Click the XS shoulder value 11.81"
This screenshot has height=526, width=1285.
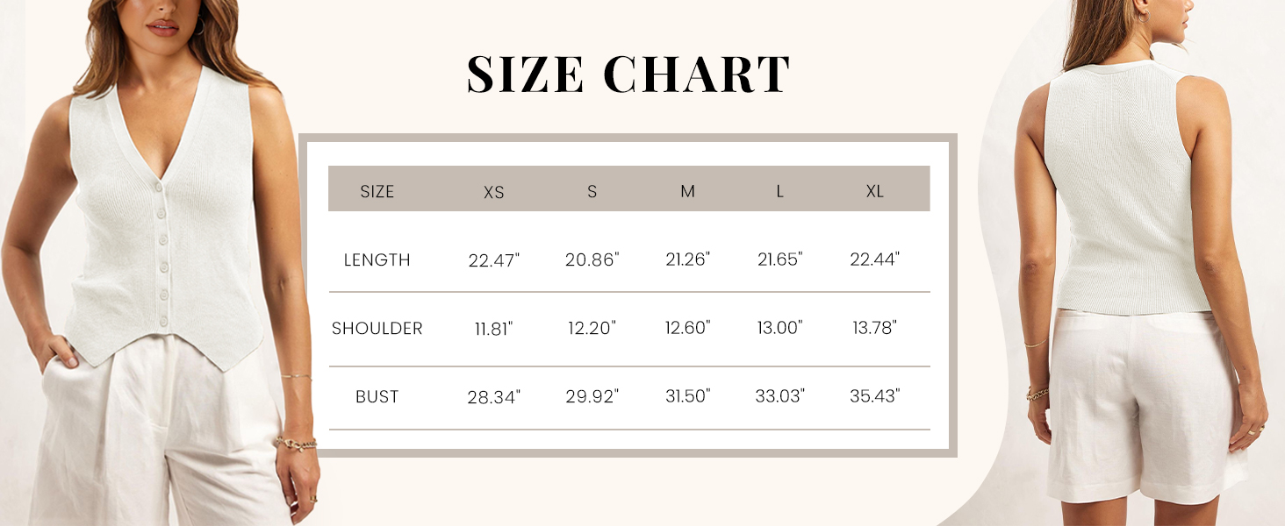click(494, 329)
